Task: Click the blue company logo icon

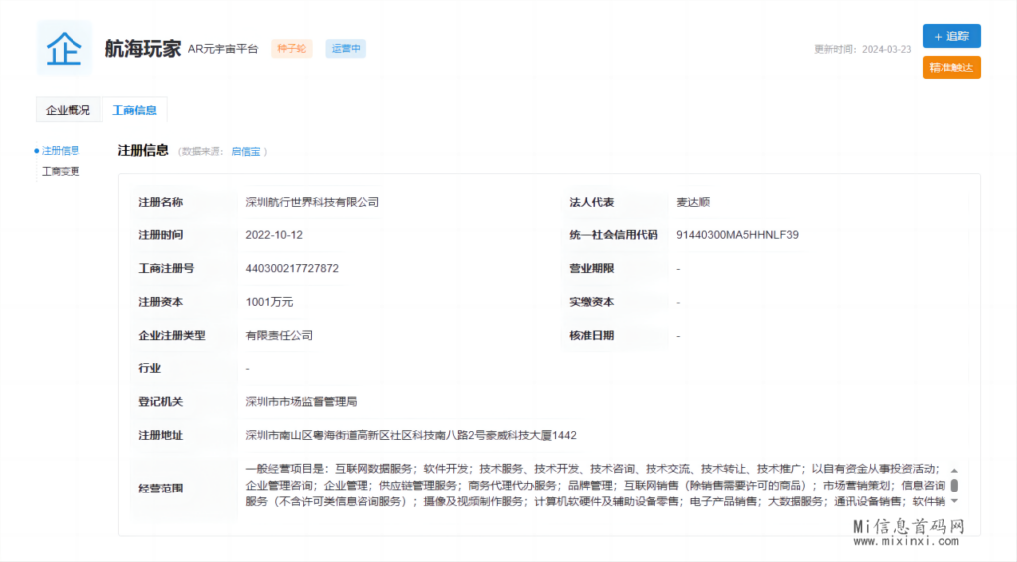Action: click(65, 48)
